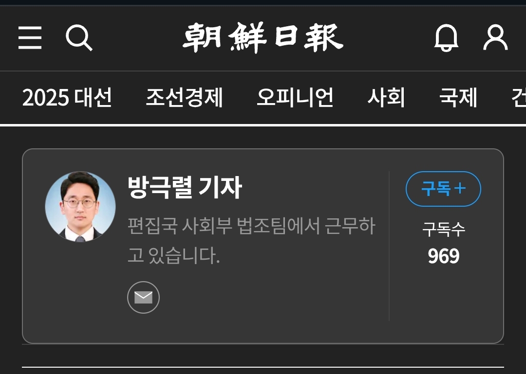Click the white underline below the category bar
This screenshot has height=374, width=526.
tap(263, 125)
